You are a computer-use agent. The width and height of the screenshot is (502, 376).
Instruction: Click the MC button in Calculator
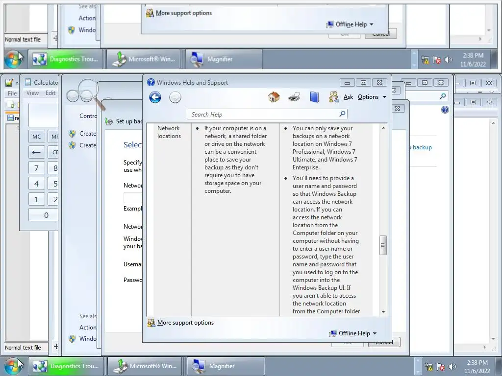coord(36,137)
